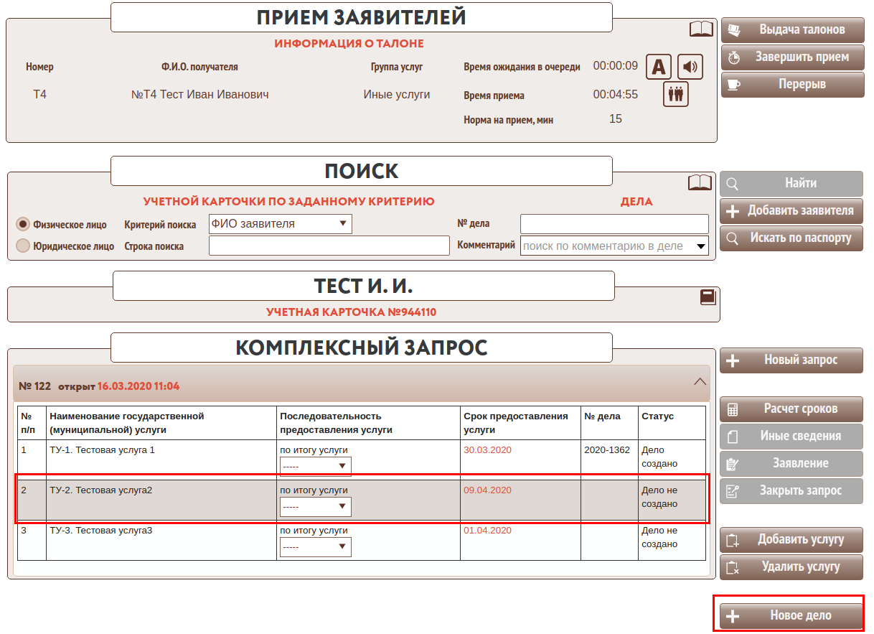The height and width of the screenshot is (634, 874).
Task: Click the Новое дело button
Action: 791,615
